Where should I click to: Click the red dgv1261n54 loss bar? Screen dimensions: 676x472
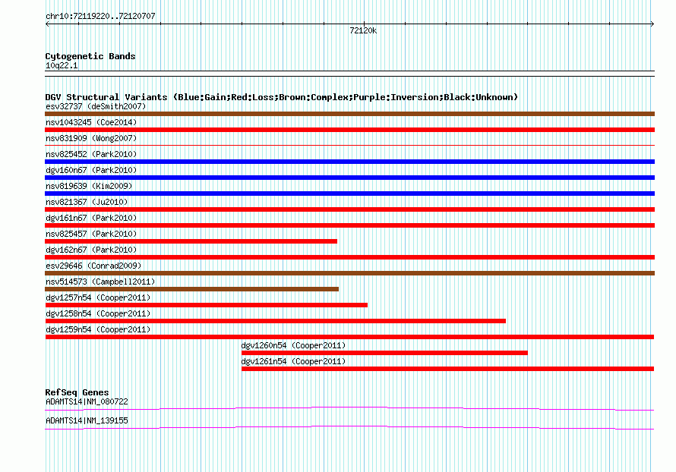point(447,369)
